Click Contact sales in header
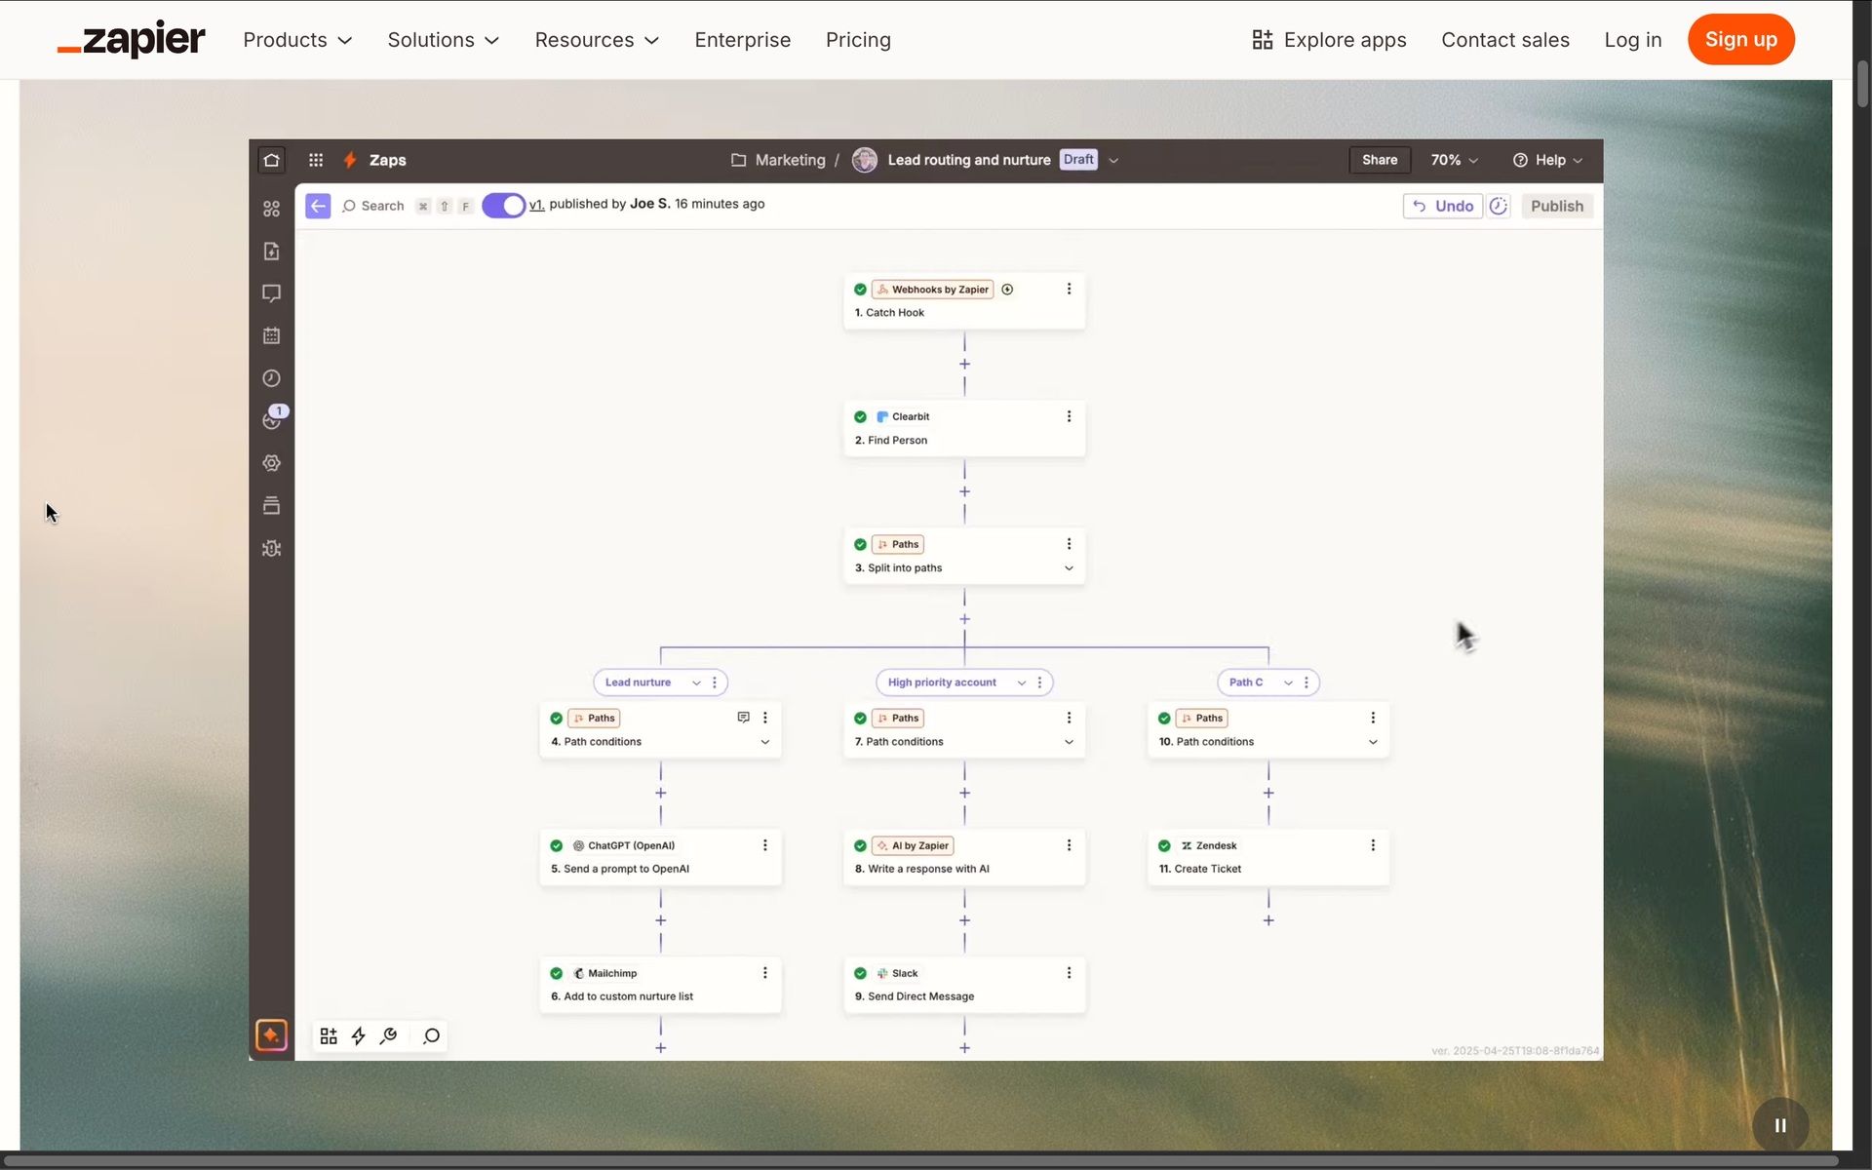1872x1170 pixels. point(1505,40)
